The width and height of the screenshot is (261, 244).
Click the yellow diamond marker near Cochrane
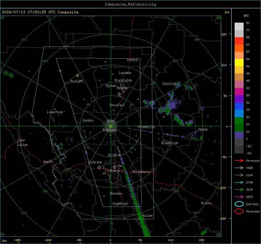(99, 167)
